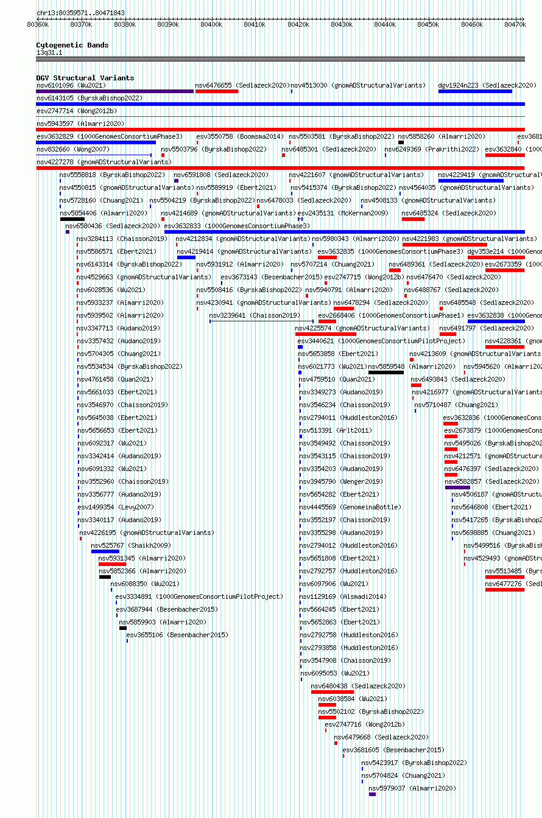Open esv3550758 (Boomsma2014) variant
This screenshot has height=818, width=542.
[240, 136]
